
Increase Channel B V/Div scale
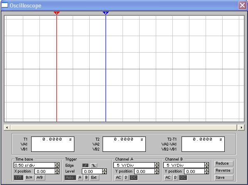206,164
